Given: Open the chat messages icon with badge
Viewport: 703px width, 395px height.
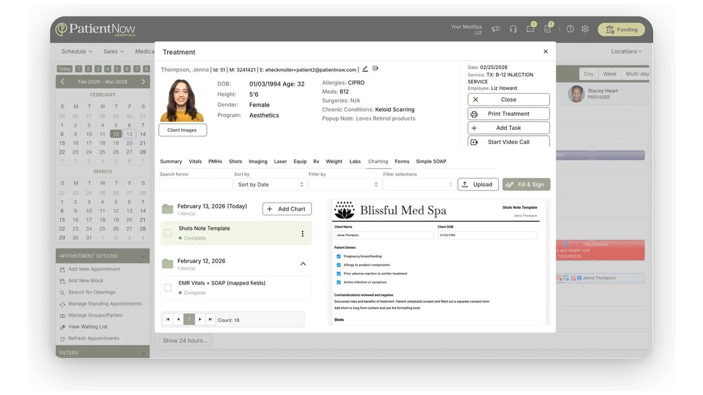Looking at the screenshot, I should [530, 29].
